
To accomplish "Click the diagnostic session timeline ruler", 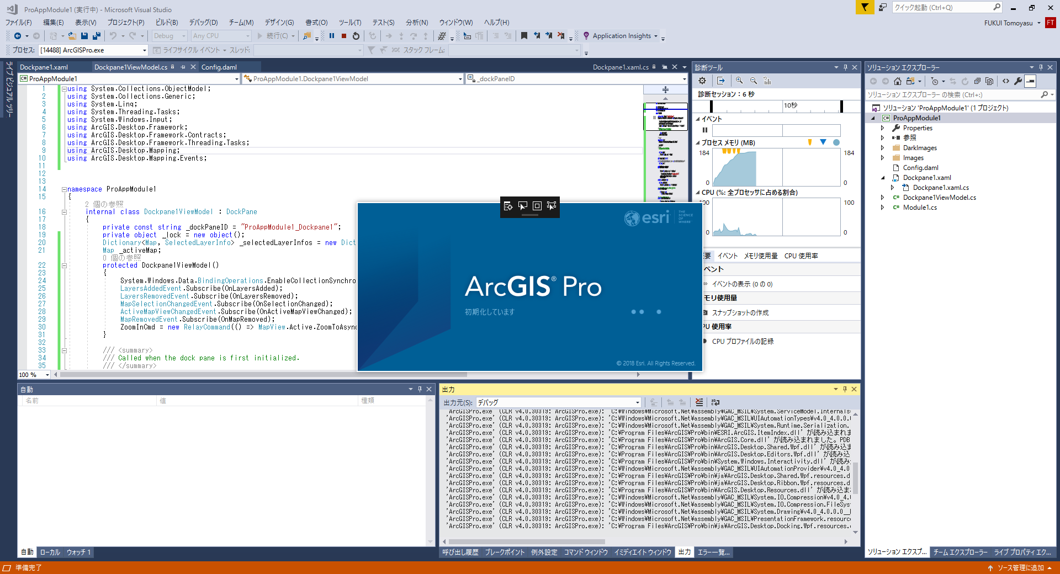I will (x=776, y=106).
